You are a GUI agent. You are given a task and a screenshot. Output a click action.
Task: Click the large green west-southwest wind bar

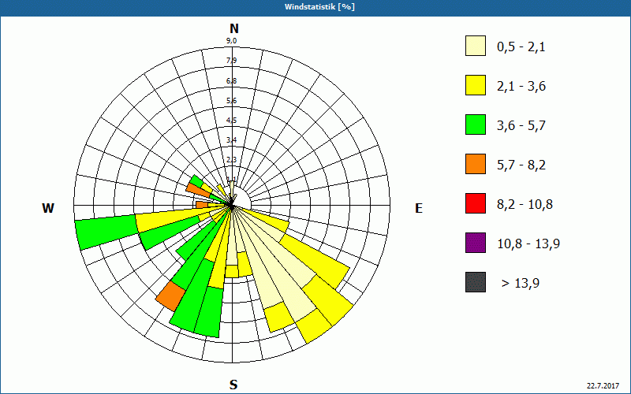pyautogui.click(x=108, y=232)
